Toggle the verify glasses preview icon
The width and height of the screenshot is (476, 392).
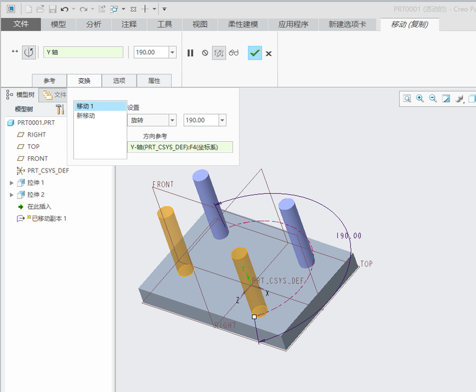point(234,53)
